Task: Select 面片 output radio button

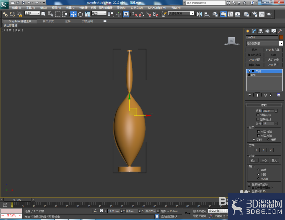Action: click(258, 170)
